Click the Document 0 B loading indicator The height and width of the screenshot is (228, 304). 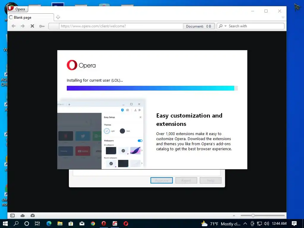pos(199,26)
